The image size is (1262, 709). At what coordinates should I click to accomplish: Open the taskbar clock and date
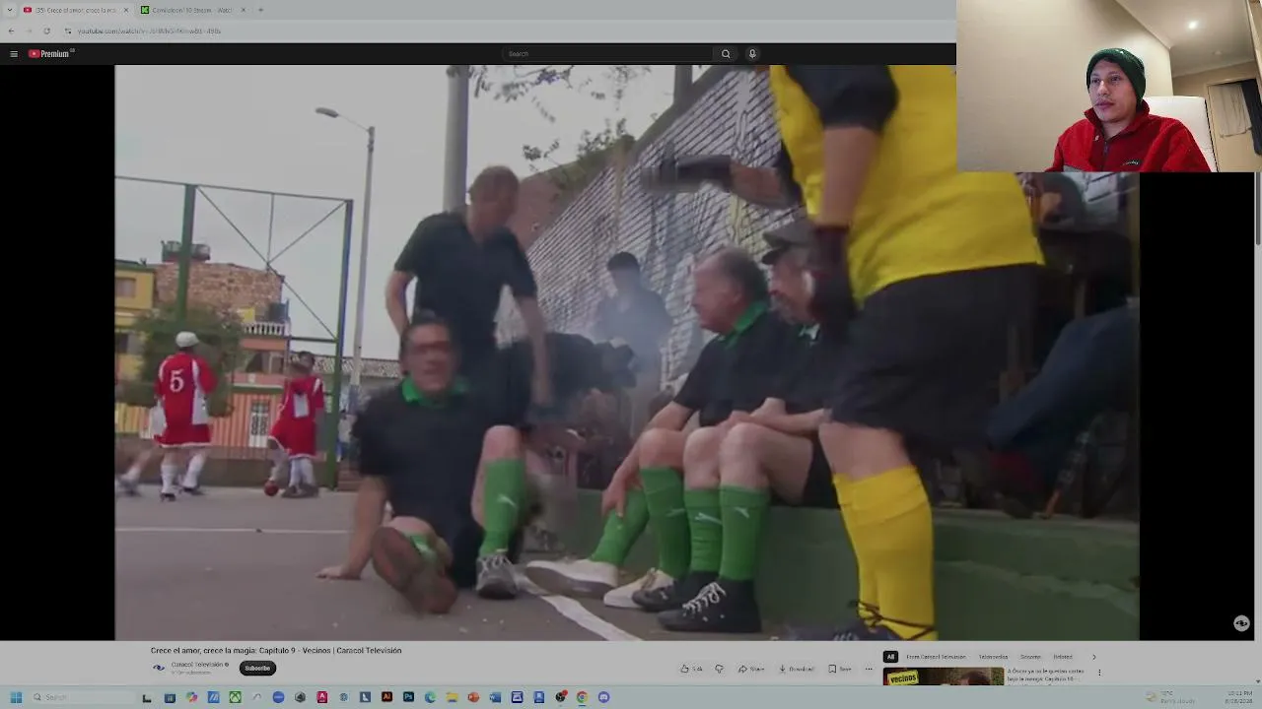point(1239,697)
